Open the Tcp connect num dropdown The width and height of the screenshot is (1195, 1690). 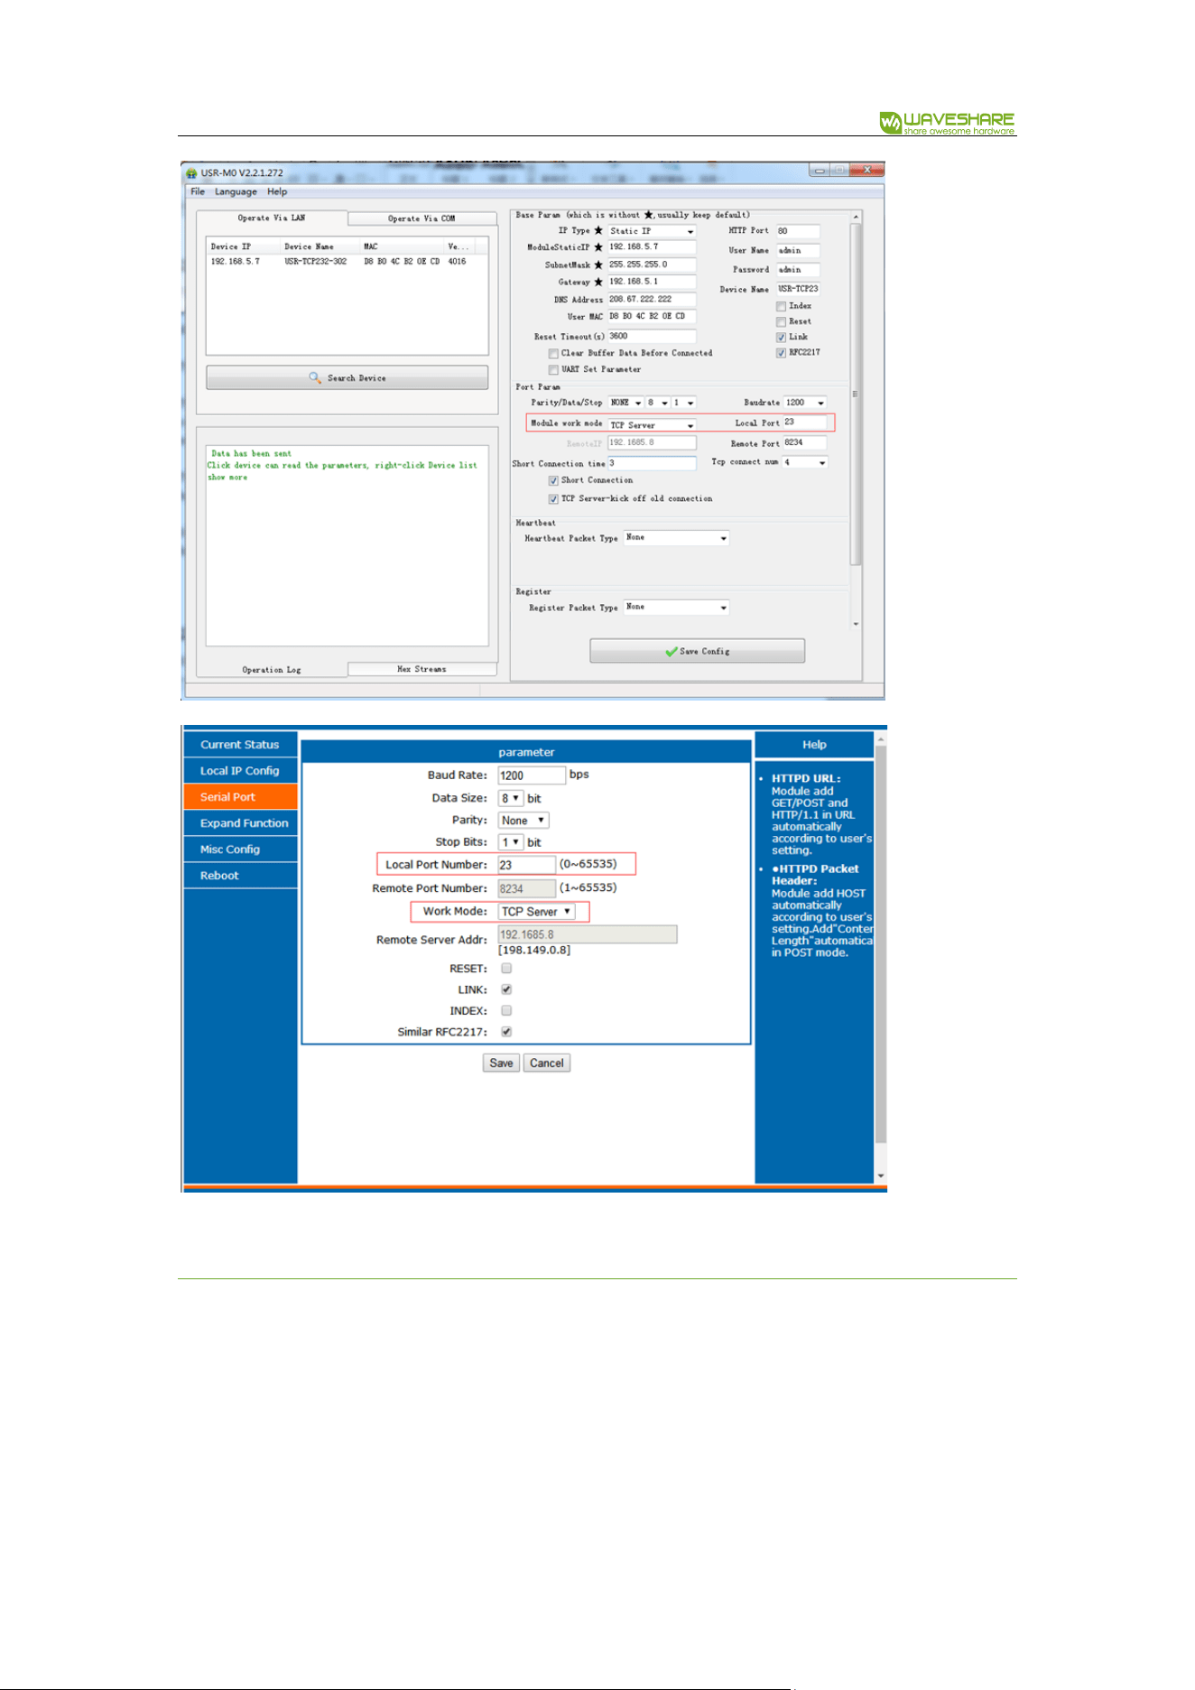(x=805, y=462)
